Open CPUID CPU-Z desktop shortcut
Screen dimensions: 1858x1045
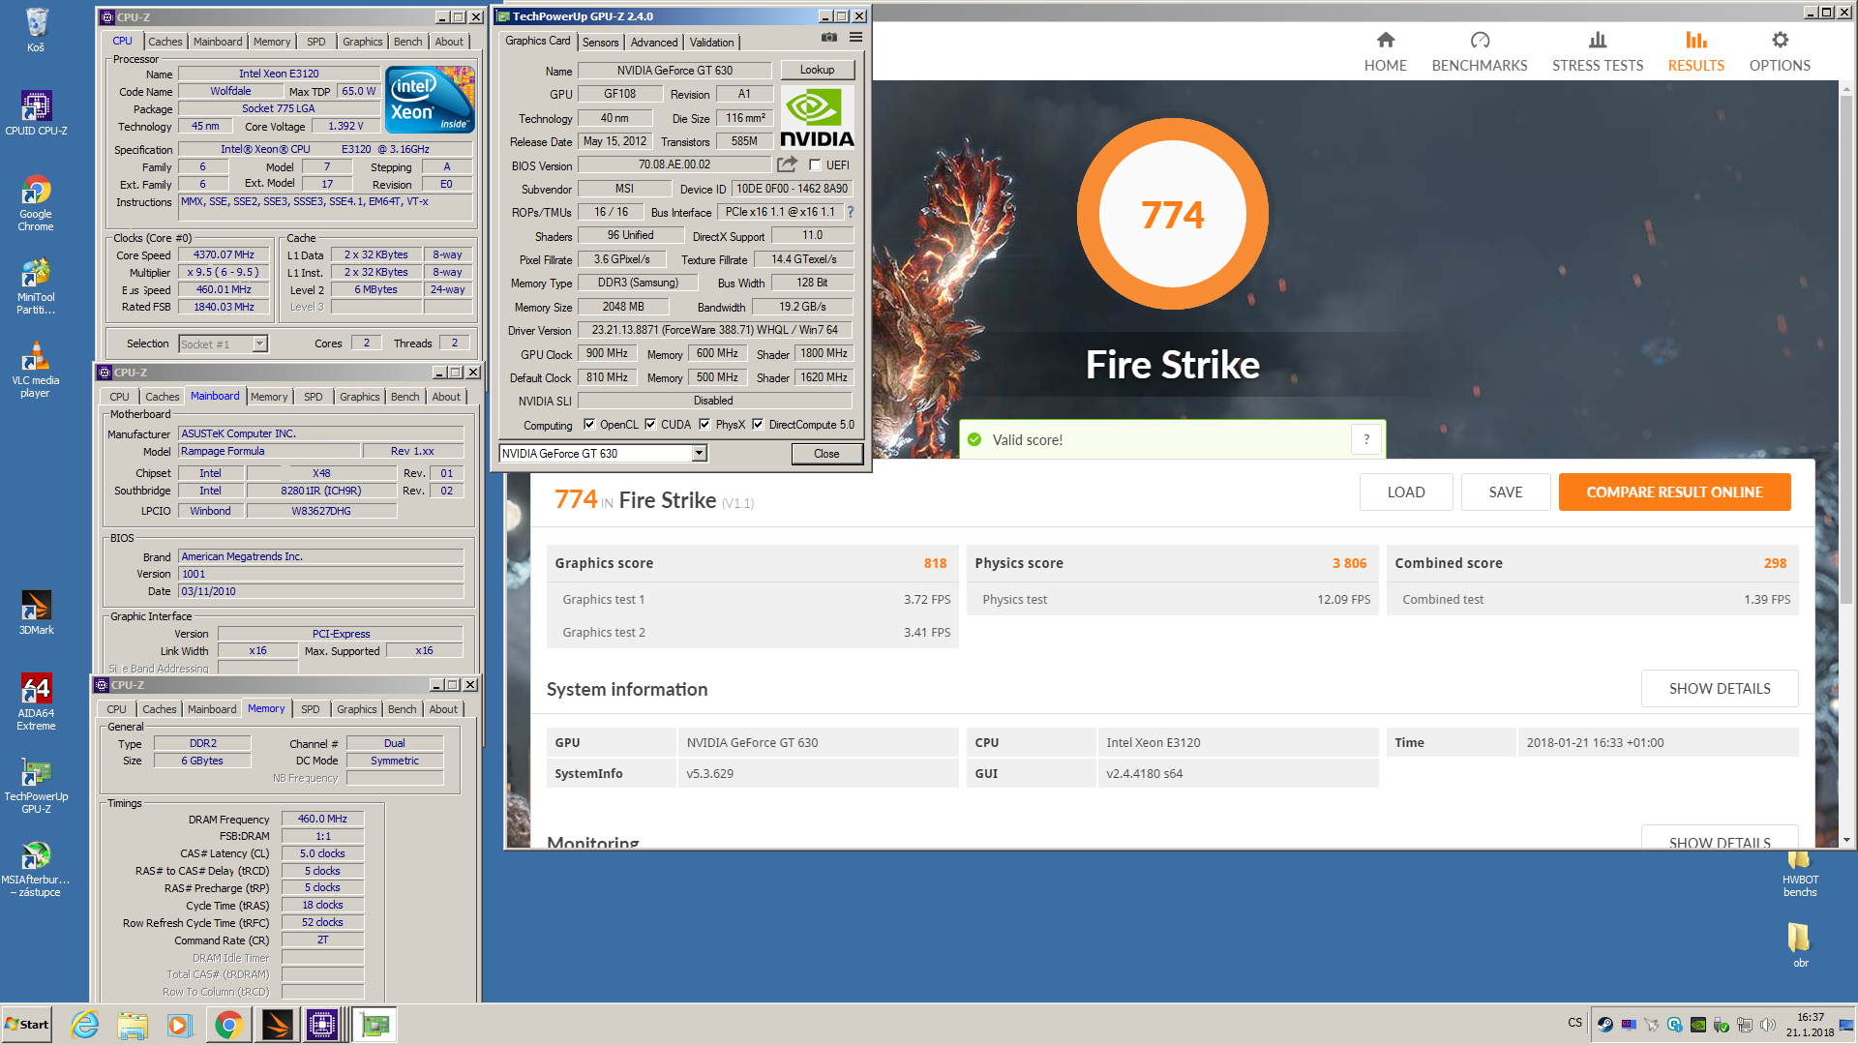pos(36,112)
